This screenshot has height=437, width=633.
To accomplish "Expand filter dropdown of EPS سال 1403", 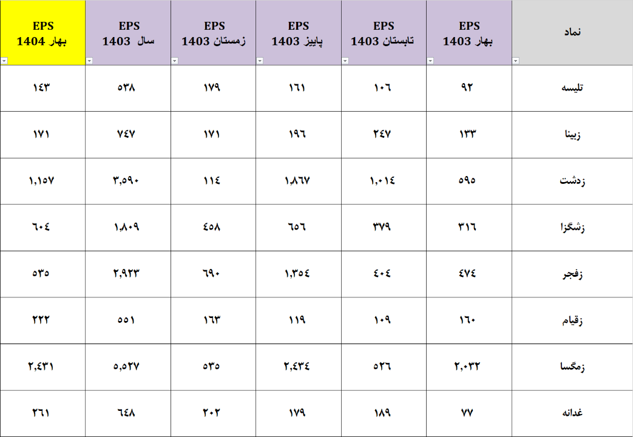I will tap(90, 61).
